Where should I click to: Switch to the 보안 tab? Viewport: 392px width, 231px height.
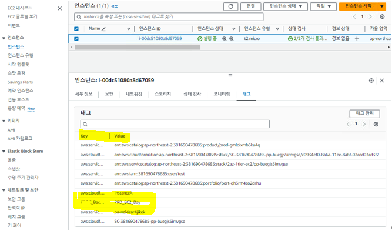click(109, 94)
